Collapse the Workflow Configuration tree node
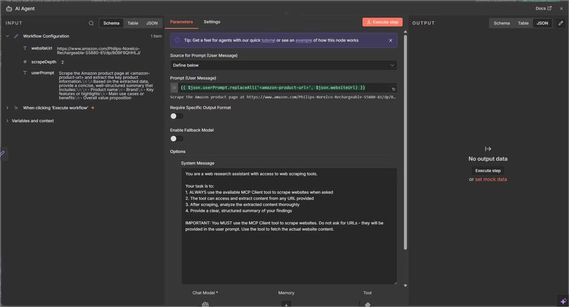The height and width of the screenshot is (307, 569). point(7,36)
